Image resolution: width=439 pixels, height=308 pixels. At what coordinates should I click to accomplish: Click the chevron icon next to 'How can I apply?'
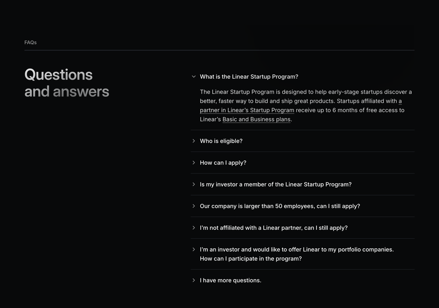194,162
